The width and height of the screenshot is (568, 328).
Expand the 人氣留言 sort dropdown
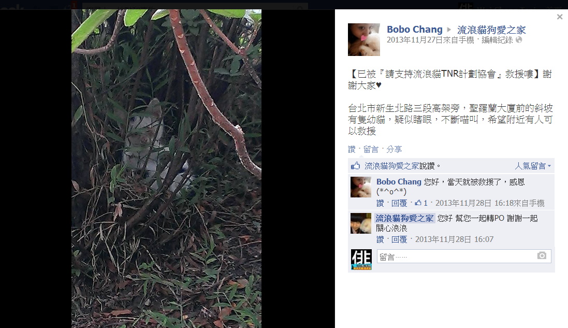(x=533, y=166)
